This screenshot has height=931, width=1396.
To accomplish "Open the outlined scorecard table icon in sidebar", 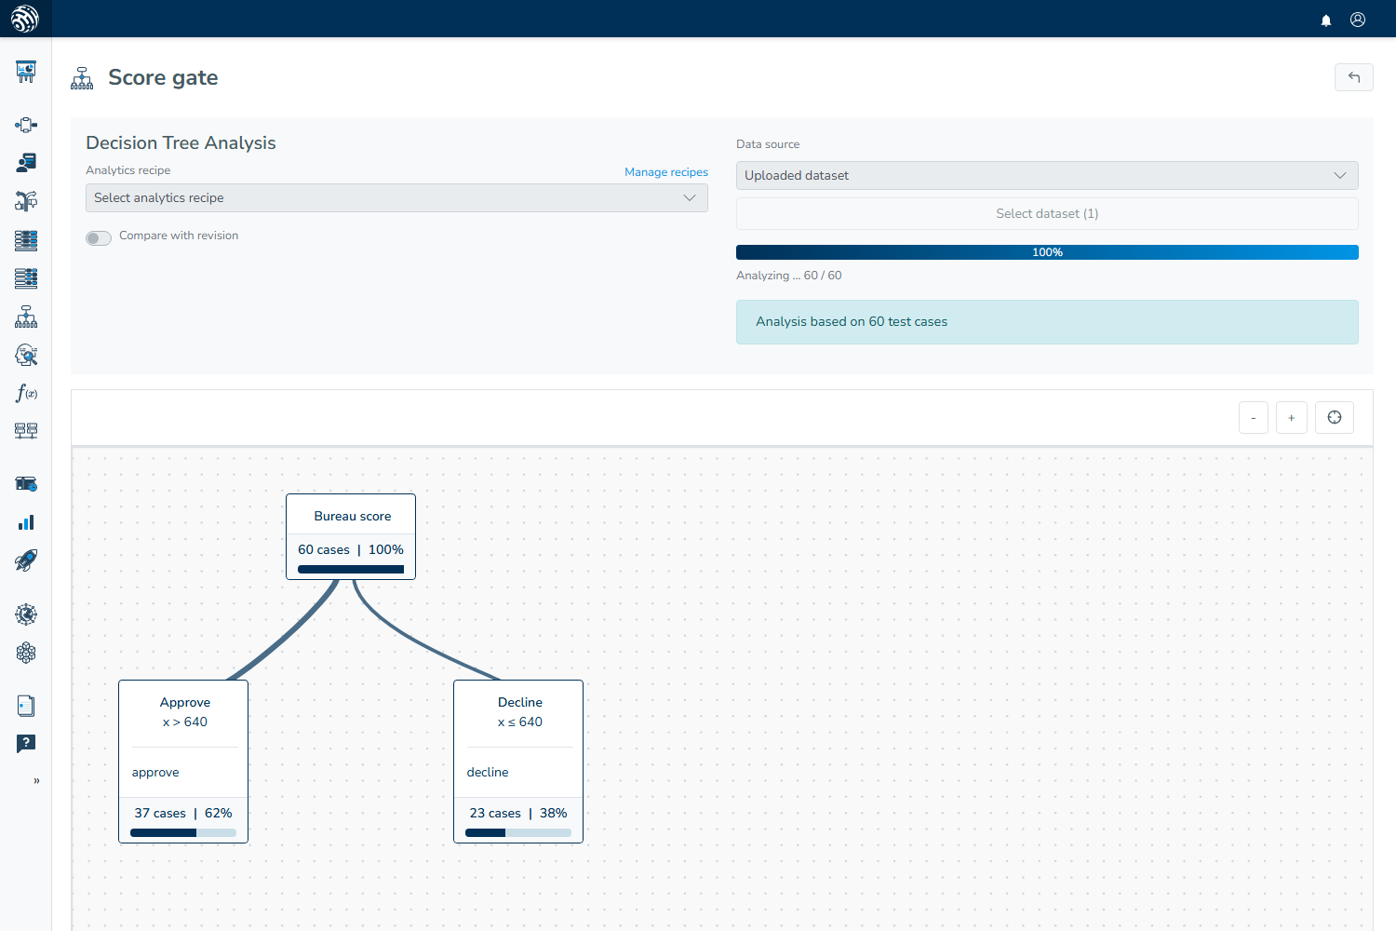I will point(26,278).
